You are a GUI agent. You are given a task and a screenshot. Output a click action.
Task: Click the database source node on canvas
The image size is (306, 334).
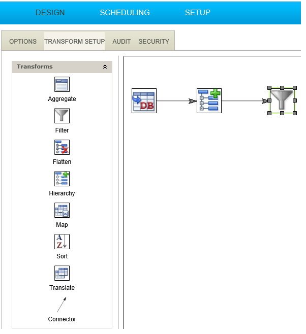pyautogui.click(x=144, y=101)
